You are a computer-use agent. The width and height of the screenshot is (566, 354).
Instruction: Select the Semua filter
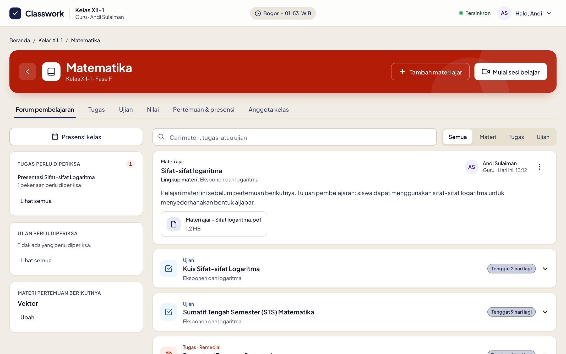coord(458,137)
